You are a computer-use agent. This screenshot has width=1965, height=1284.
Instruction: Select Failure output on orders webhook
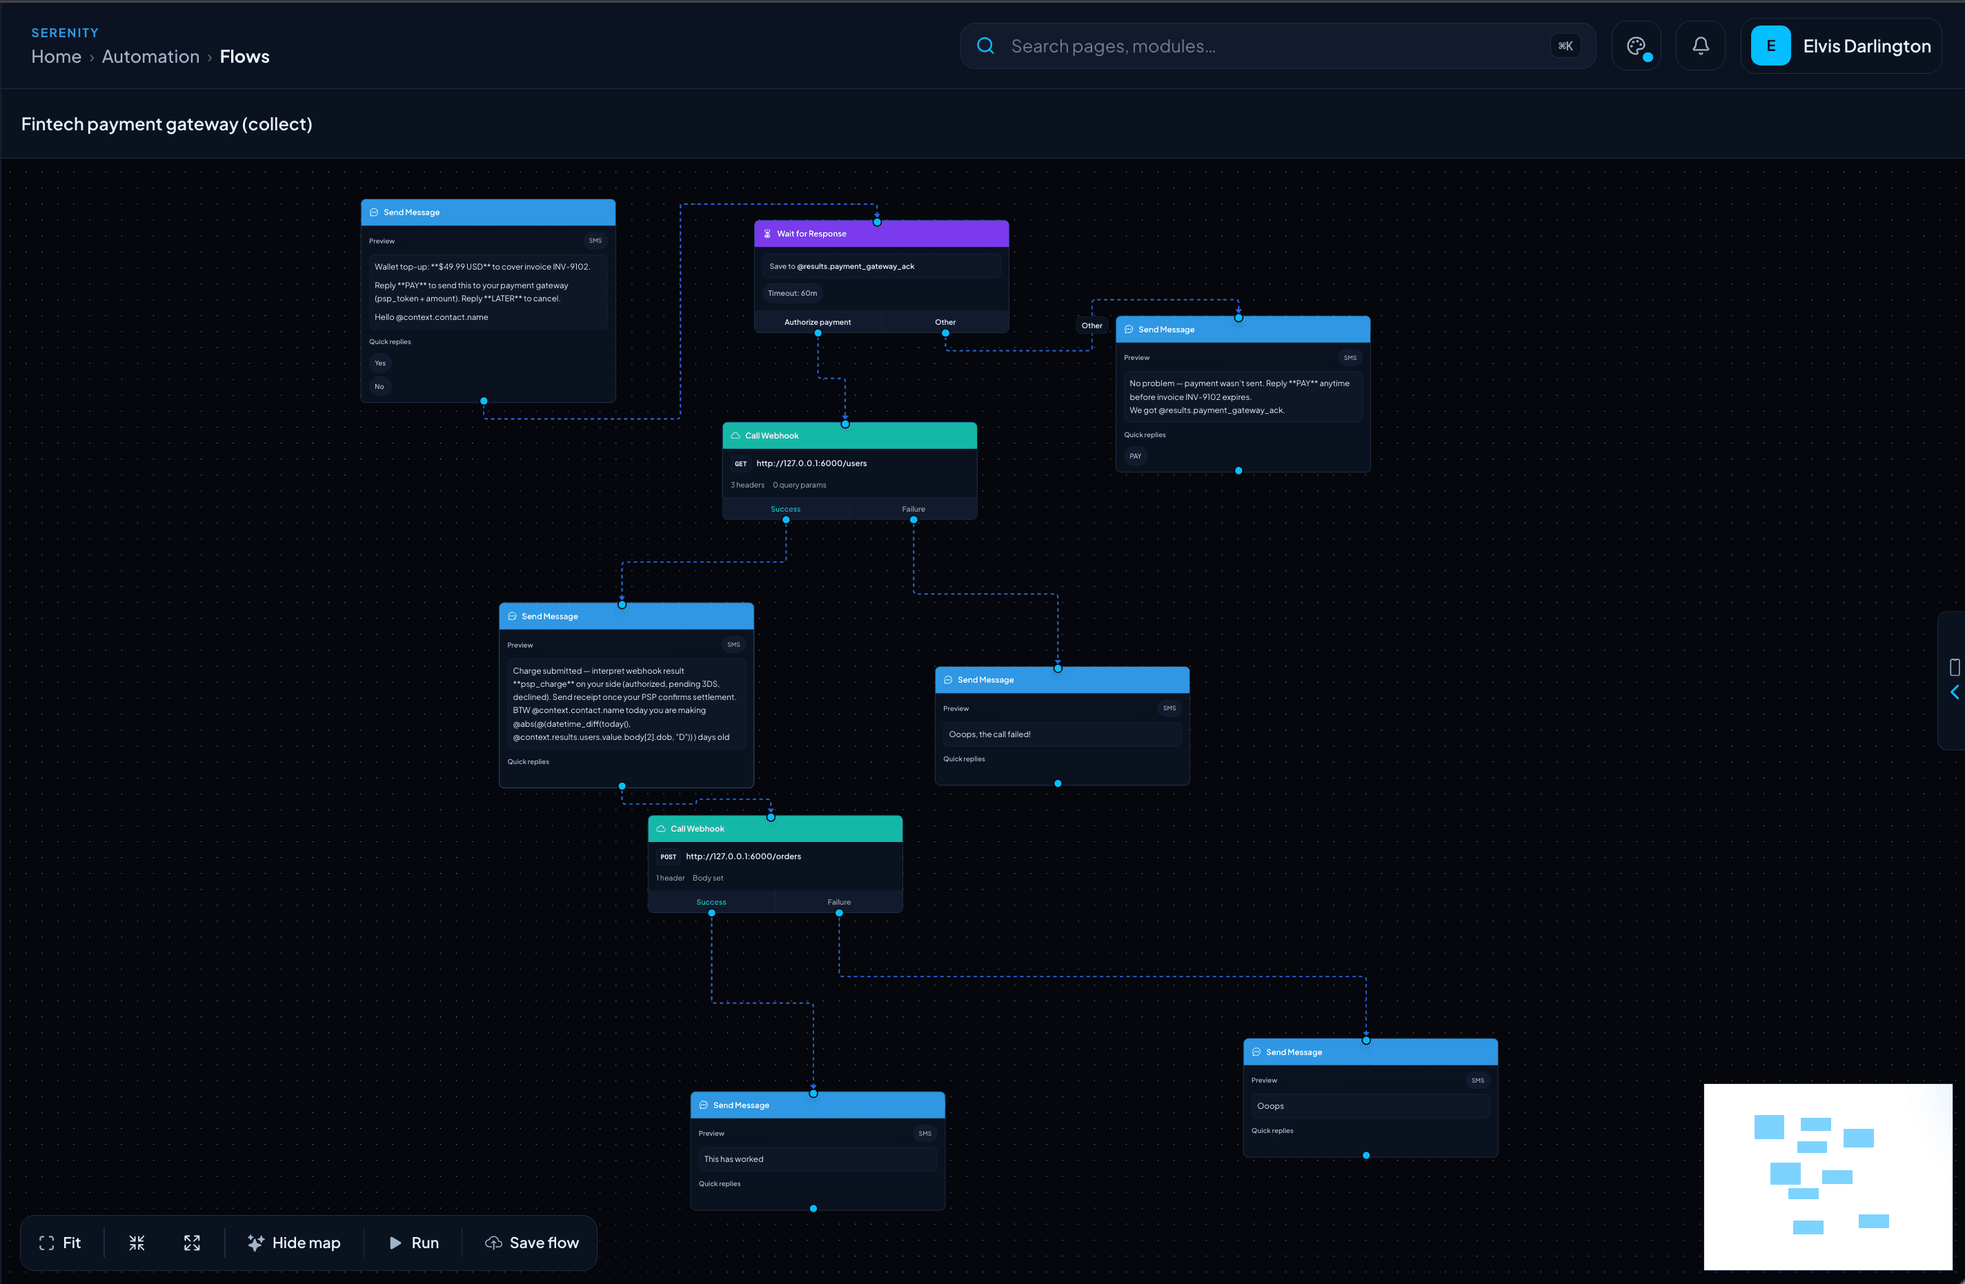pos(839,901)
